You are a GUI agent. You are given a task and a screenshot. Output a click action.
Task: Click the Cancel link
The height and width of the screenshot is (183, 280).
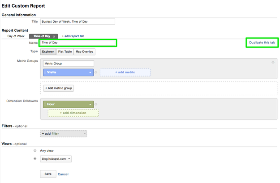[x=63, y=174]
